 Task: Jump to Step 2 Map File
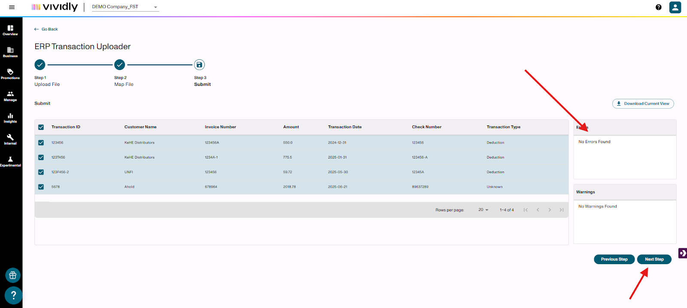pyautogui.click(x=120, y=65)
